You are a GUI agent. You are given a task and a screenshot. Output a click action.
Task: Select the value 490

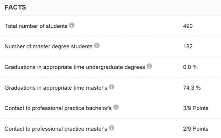point(188,26)
